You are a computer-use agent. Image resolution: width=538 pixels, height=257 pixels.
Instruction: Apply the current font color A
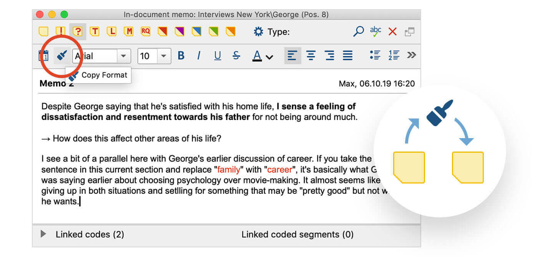(257, 56)
